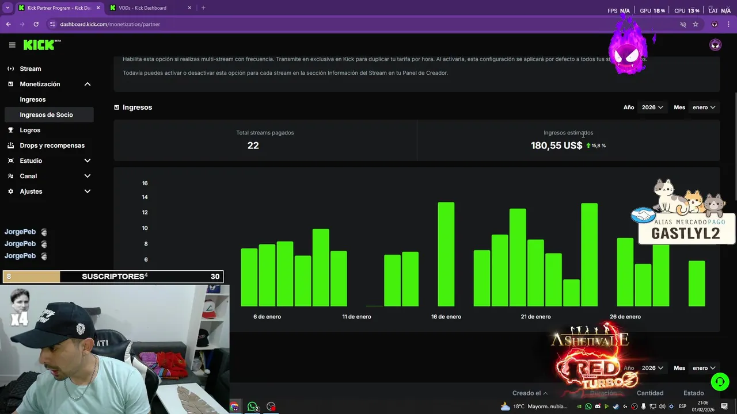This screenshot has width=737, height=414.
Task: Open OBS icon in the taskbar
Action: 271,407
